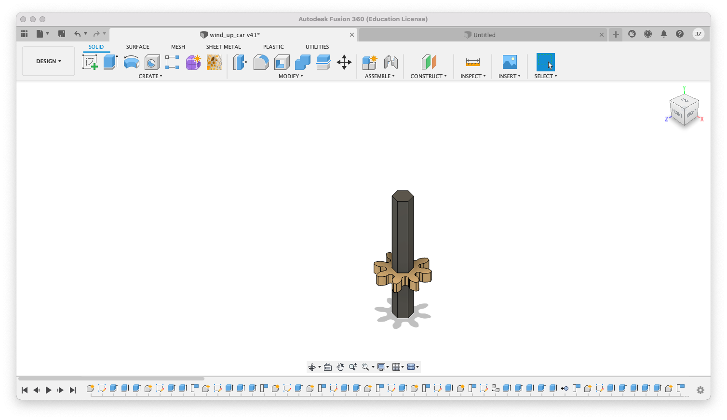The width and height of the screenshot is (727, 420).
Task: Activate the Zoom magnifier tool
Action: point(353,367)
